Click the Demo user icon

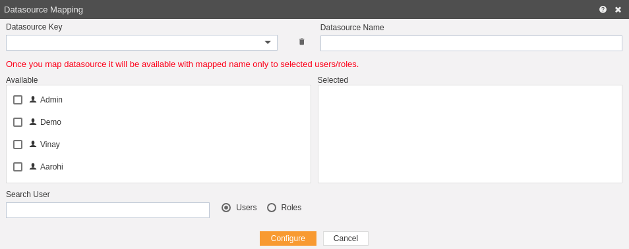pos(33,122)
